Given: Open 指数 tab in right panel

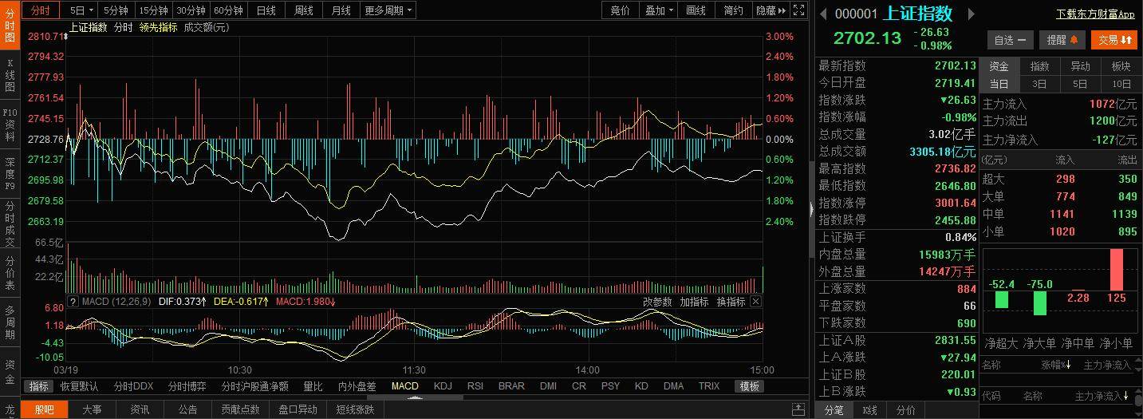Looking at the screenshot, I should click(1039, 66).
